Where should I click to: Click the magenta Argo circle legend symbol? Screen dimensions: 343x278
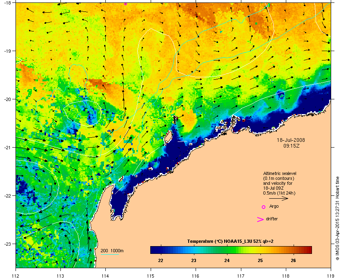(264, 207)
